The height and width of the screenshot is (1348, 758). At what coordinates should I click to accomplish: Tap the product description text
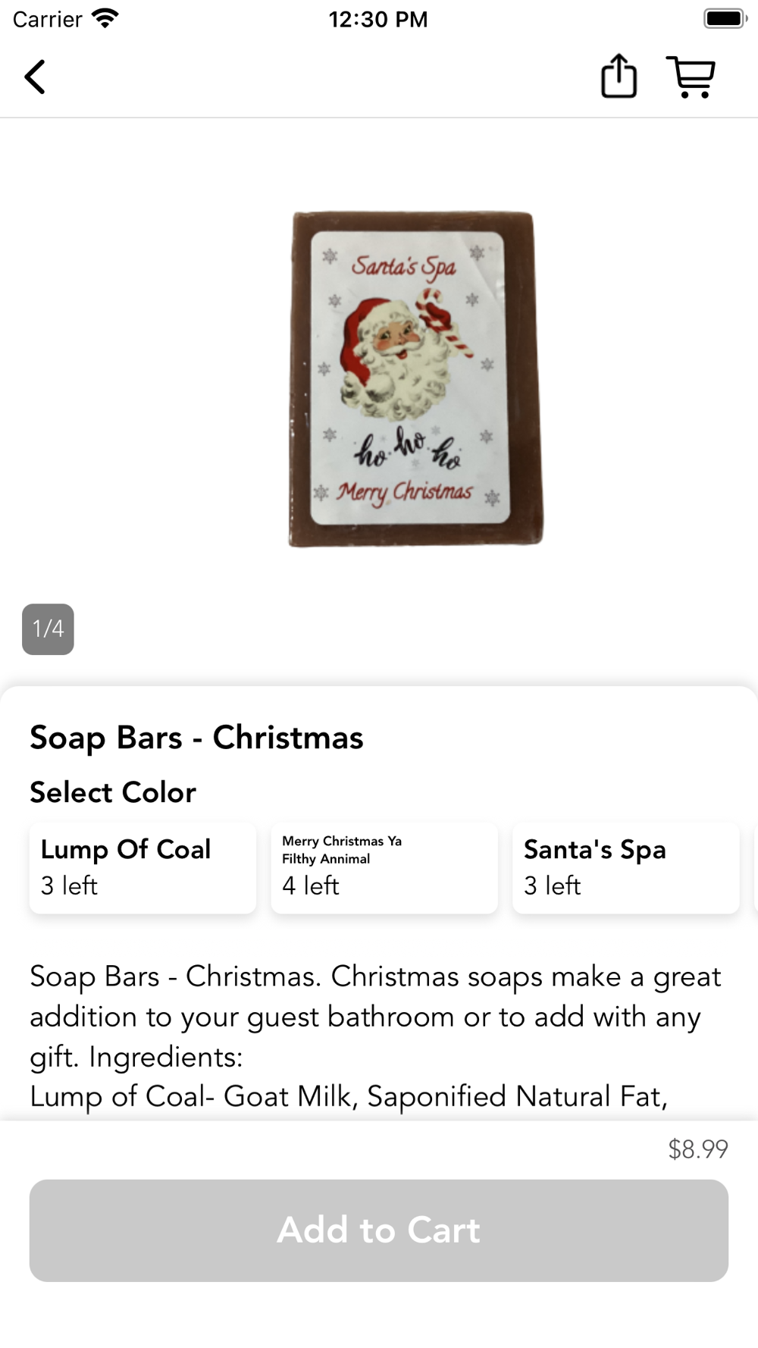tap(375, 1036)
